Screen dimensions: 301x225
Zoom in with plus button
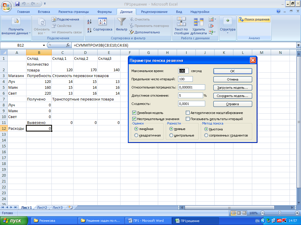point(297,213)
